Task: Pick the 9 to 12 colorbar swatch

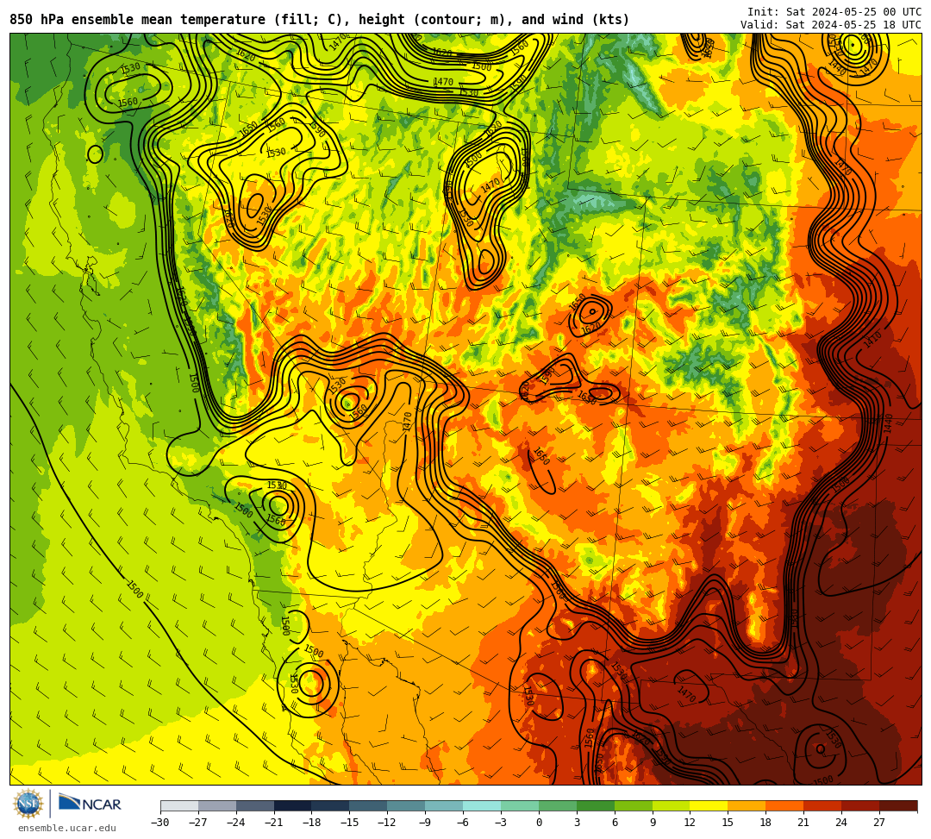Action: pos(671,805)
